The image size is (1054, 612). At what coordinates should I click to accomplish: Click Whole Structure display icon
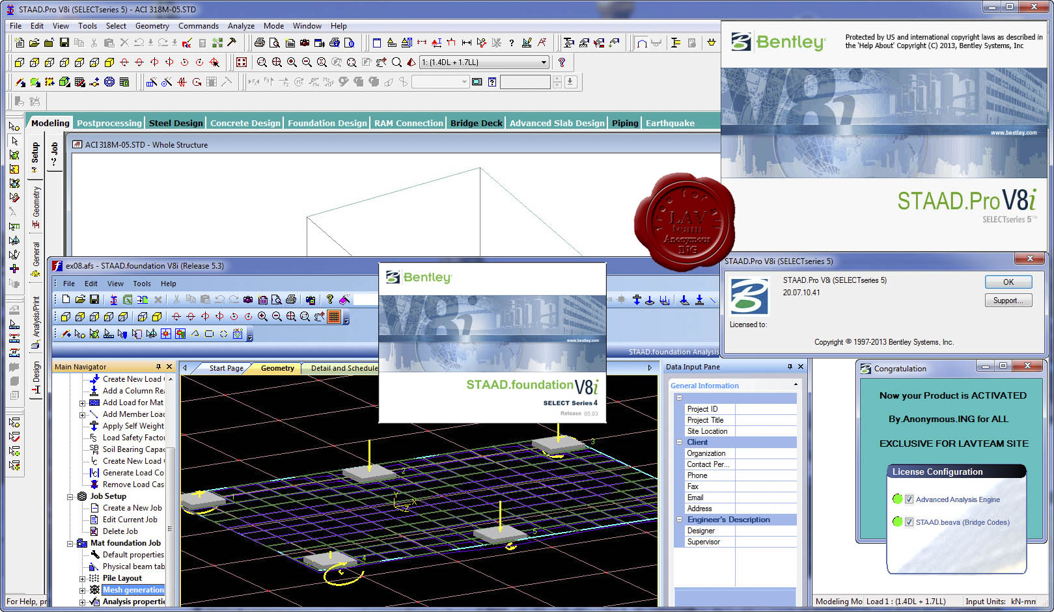(x=242, y=62)
